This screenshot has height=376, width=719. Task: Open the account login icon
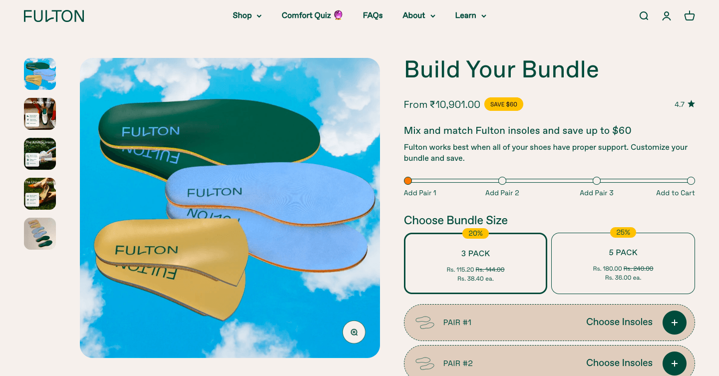click(x=667, y=16)
